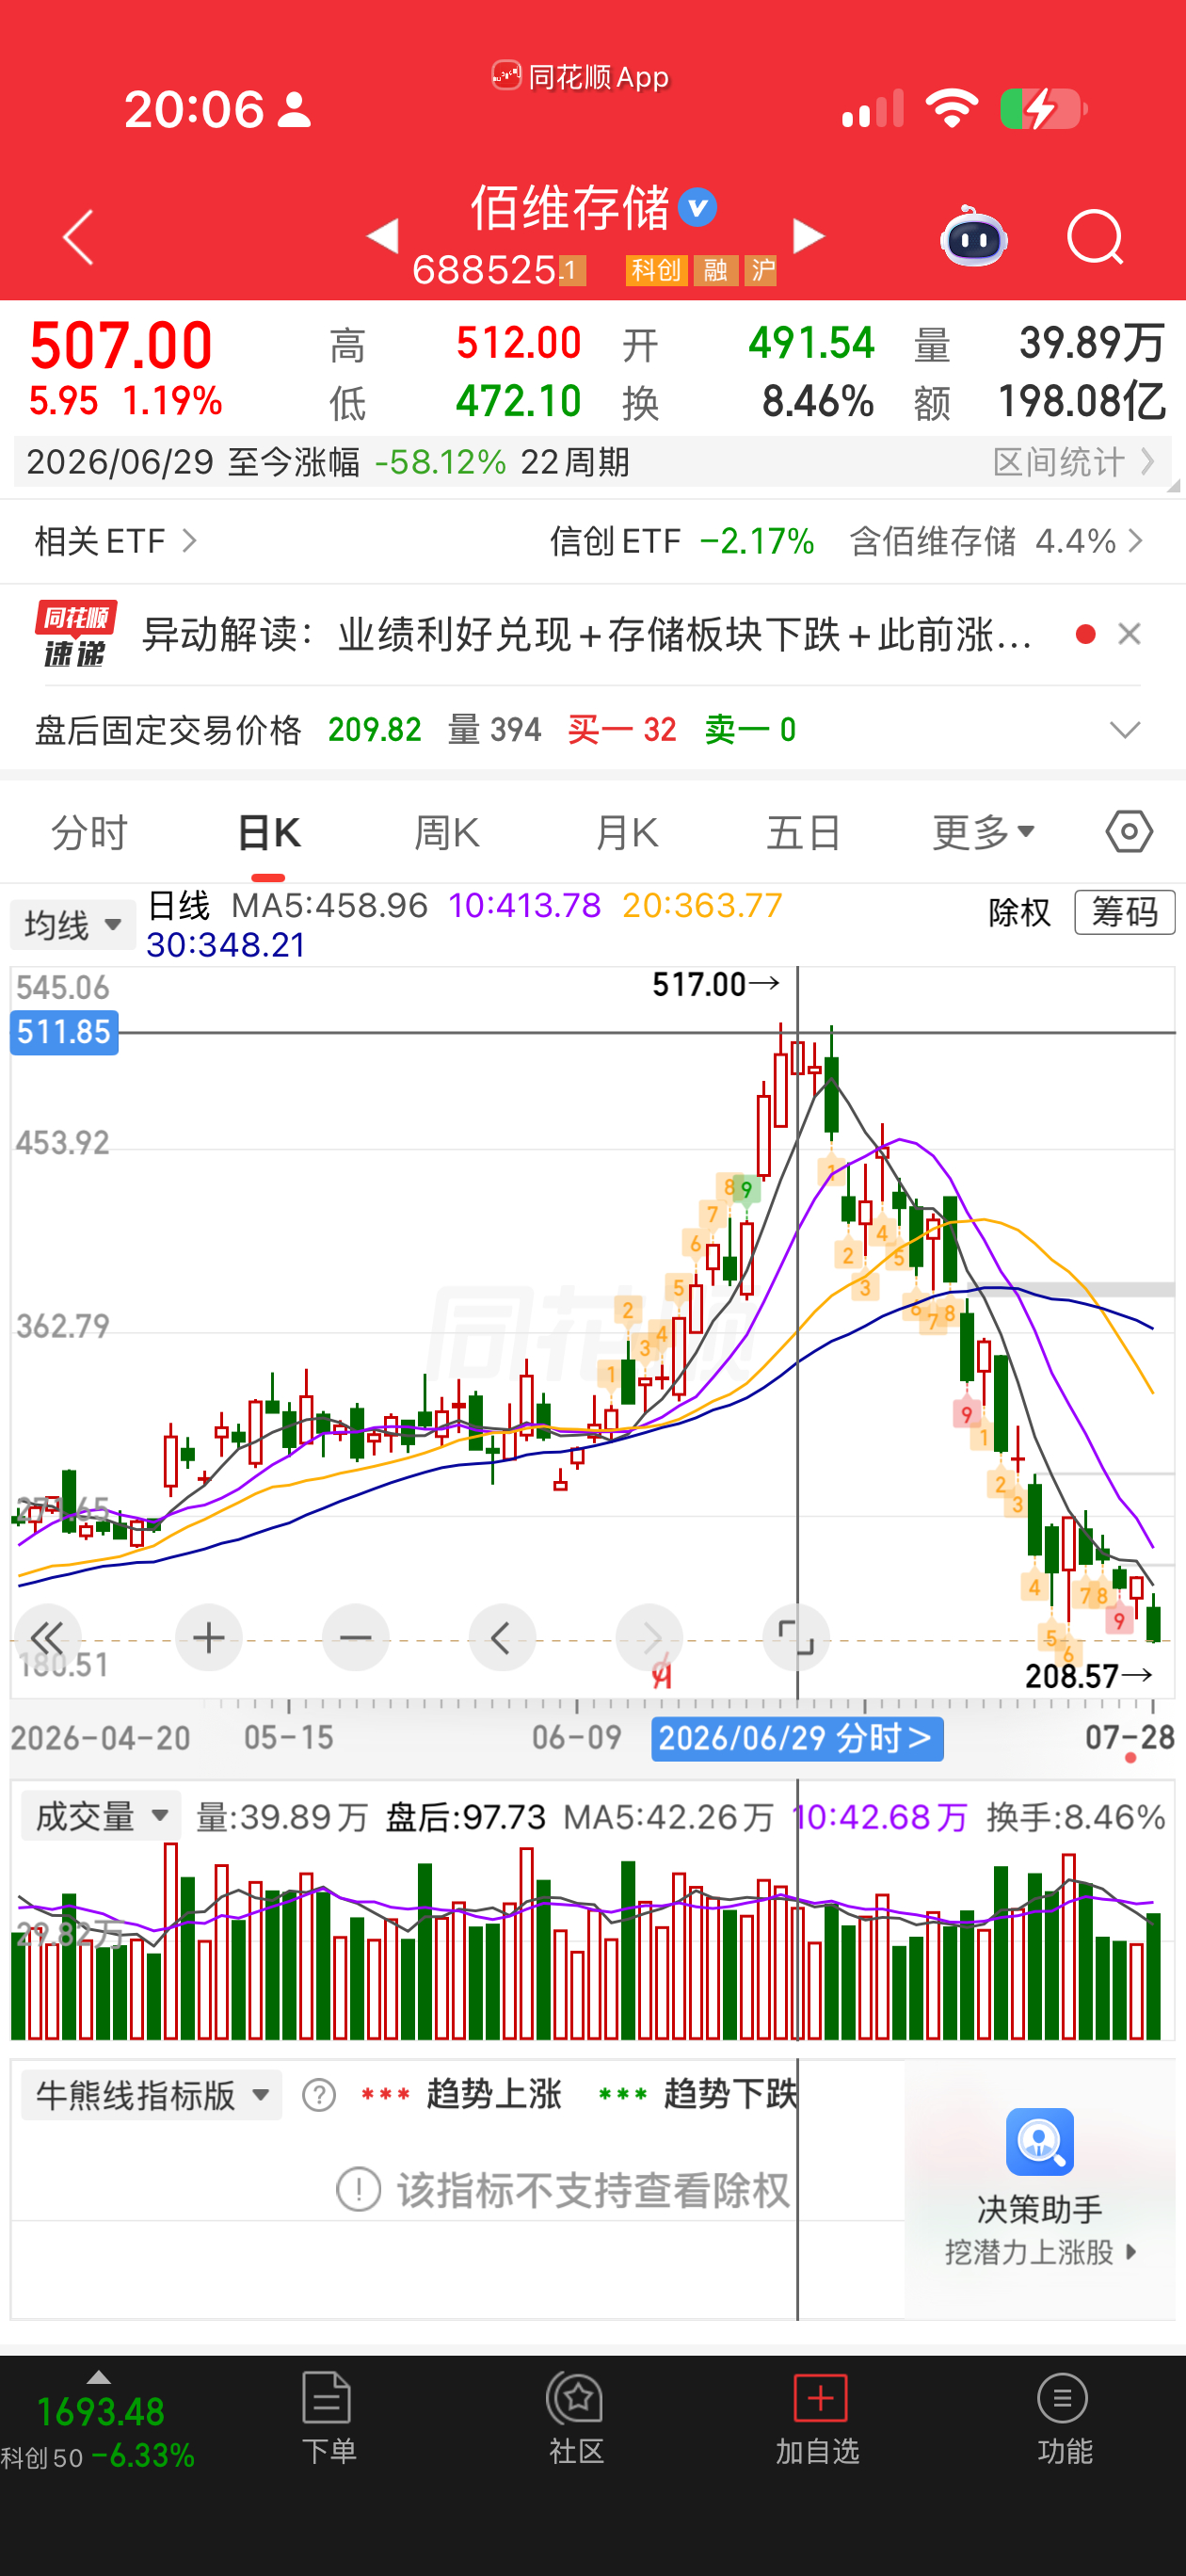The image size is (1186, 2576).
Task: Tap 同花顺 App return pill at top
Action: (580, 77)
